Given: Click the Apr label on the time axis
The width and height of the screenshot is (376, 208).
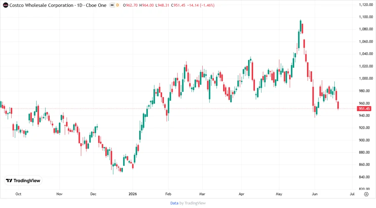Looking at the screenshot, I should 241,194.
